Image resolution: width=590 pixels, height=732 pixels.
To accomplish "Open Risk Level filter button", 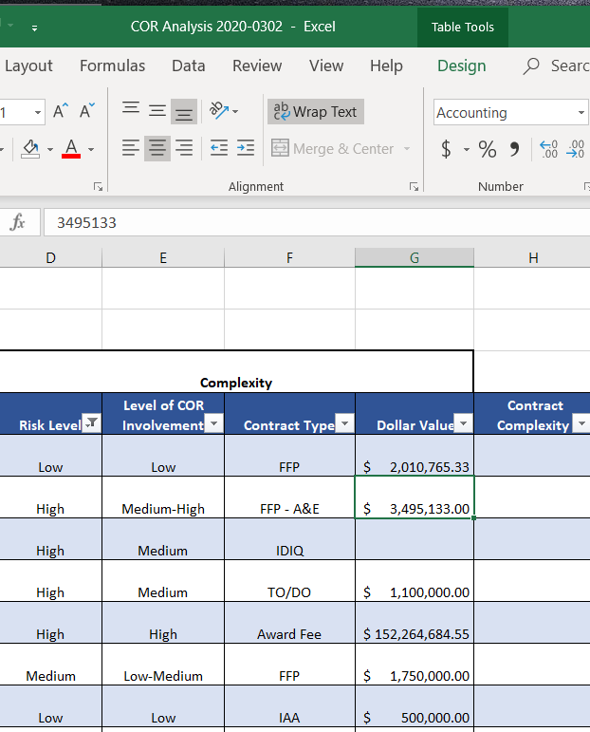I will 91,422.
